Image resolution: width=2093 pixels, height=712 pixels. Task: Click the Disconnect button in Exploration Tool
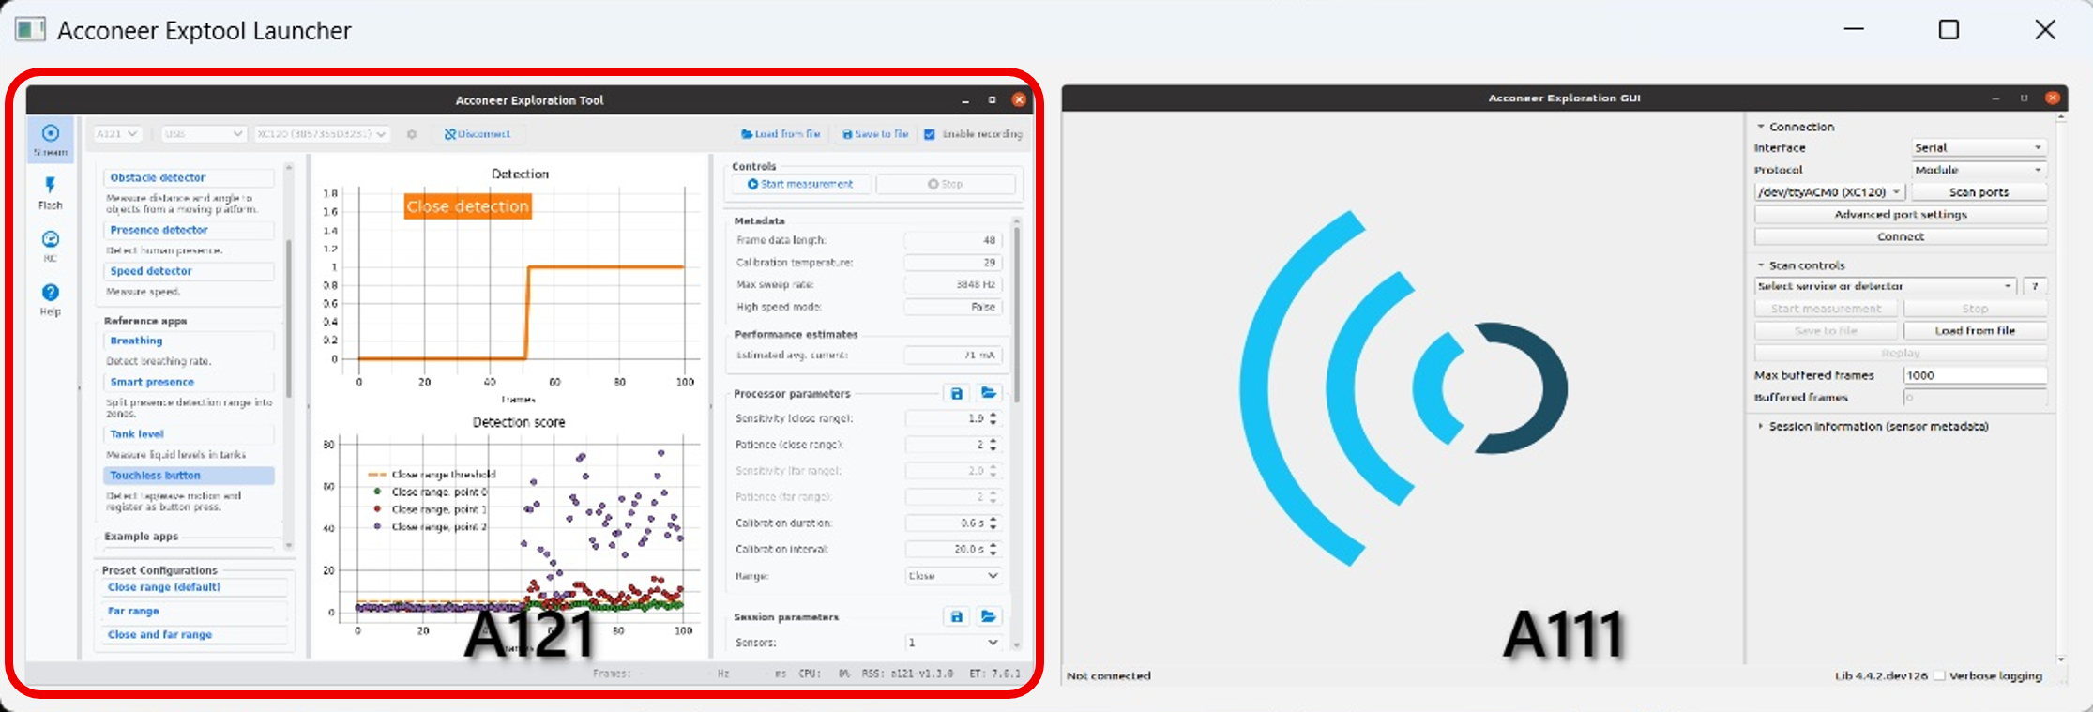[478, 134]
